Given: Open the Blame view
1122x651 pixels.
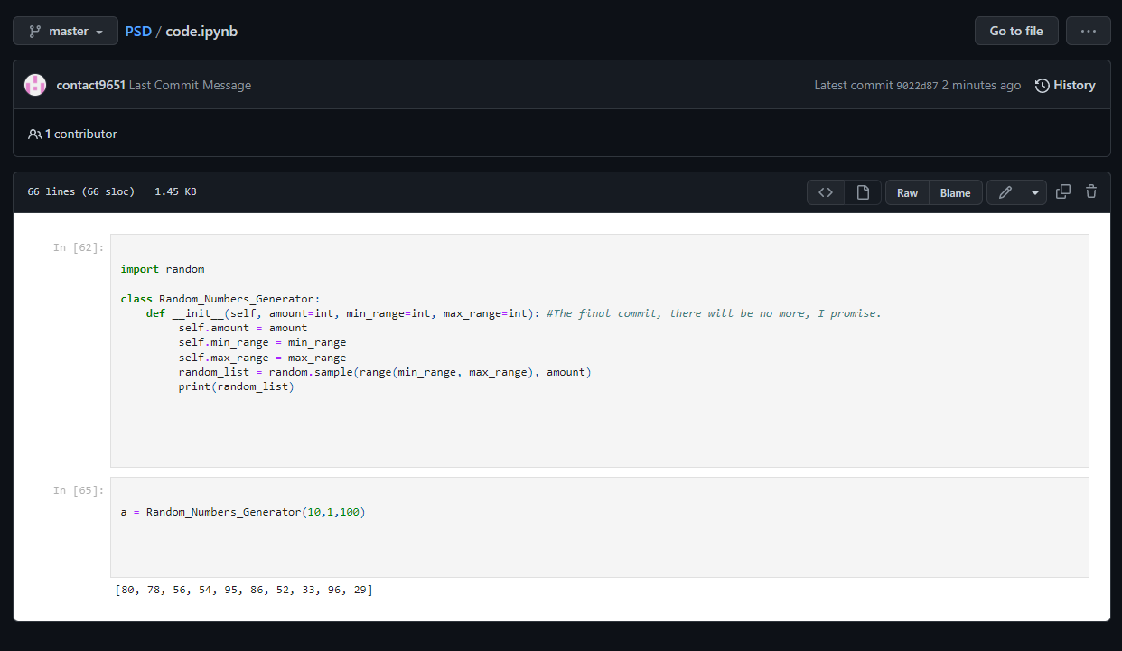Looking at the screenshot, I should 955,192.
